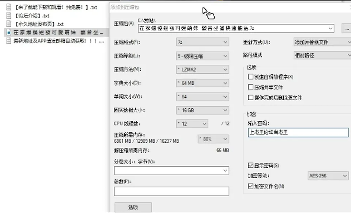The width and height of the screenshot is (351, 213).
Task: Click icon of 最新地址及APP file
Action: point(9,41)
